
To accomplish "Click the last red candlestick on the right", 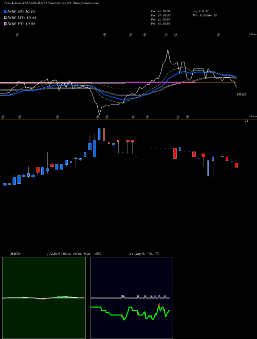I will [x=236, y=165].
